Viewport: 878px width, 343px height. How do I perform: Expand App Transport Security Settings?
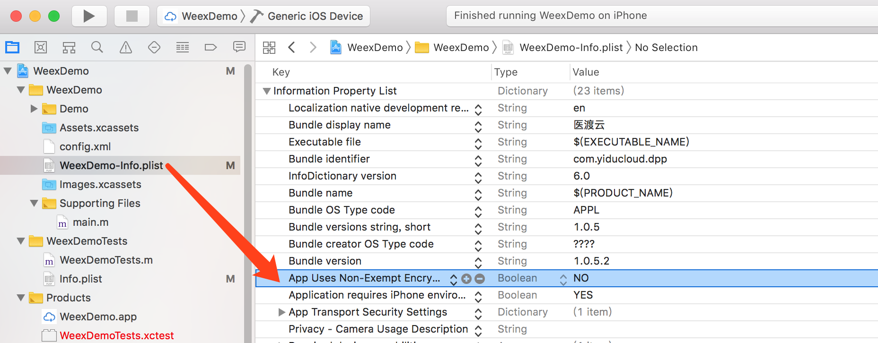pos(281,312)
